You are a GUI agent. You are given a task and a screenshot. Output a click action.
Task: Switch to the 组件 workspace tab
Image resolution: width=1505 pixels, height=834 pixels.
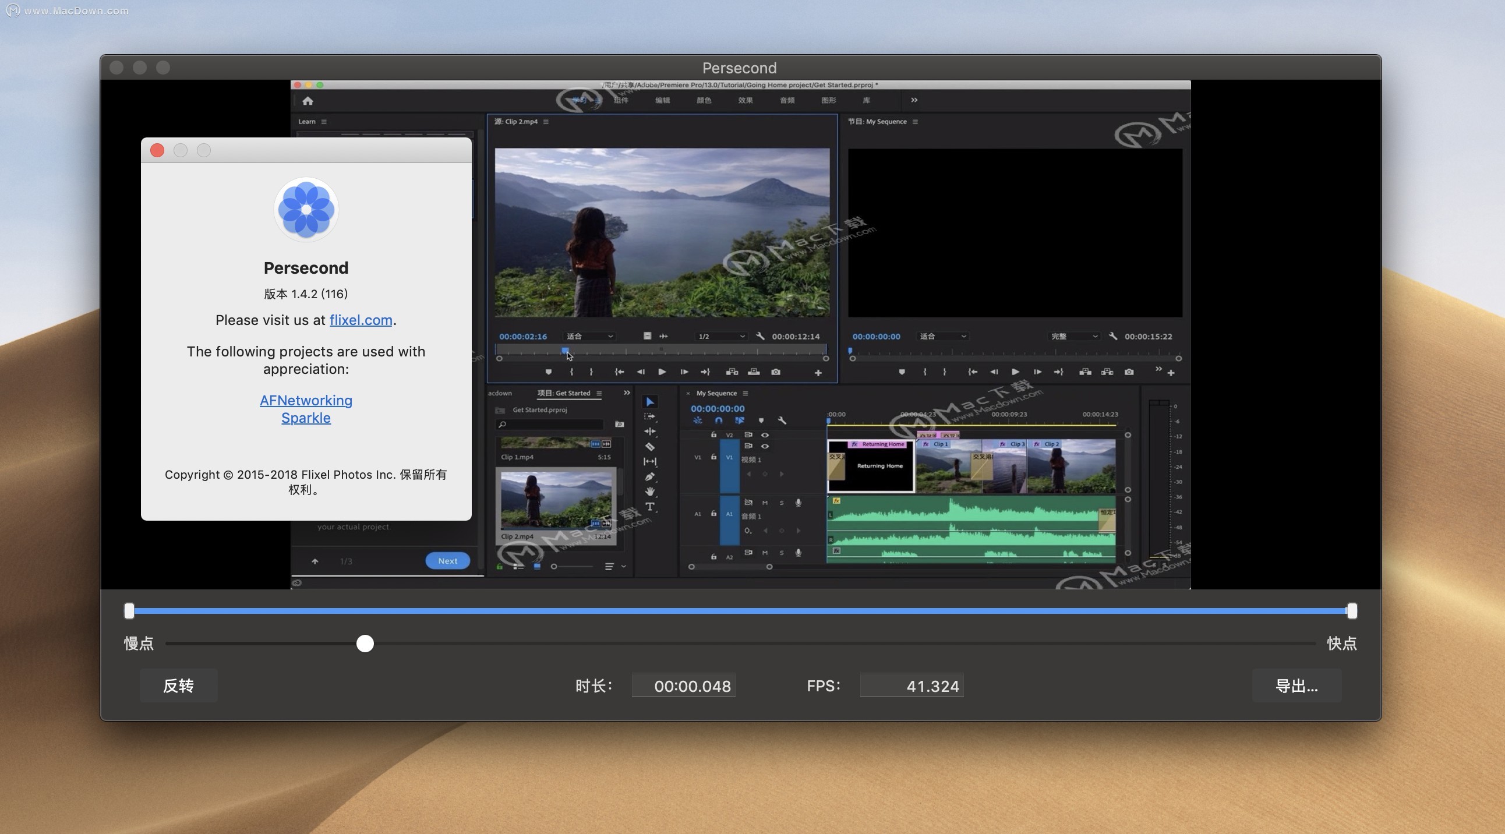tap(620, 100)
